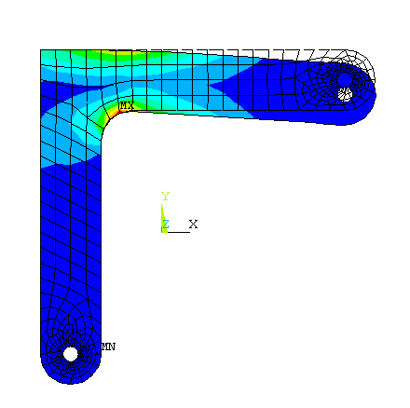The image size is (410, 408).
Task: Click the green wedge at the triad origin
Action: click(x=164, y=219)
